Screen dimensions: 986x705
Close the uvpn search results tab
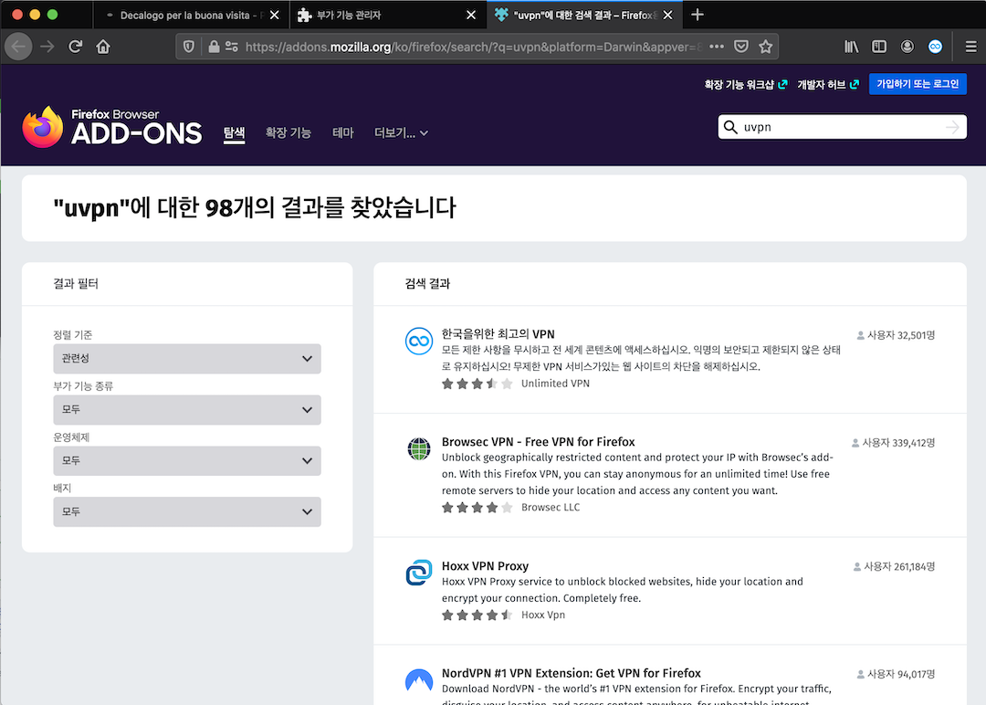tap(667, 16)
